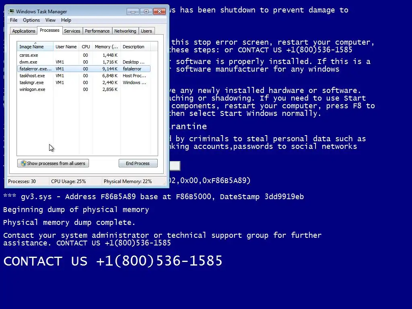Select the taskmgr.exe process row

tap(84, 82)
